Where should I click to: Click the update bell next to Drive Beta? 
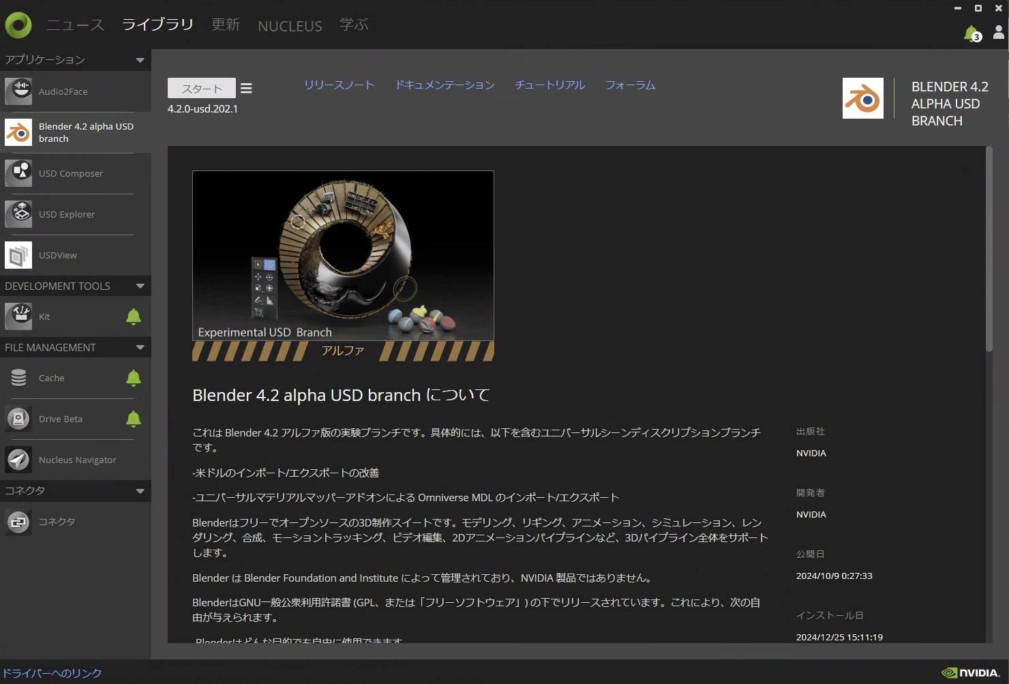pyautogui.click(x=134, y=419)
